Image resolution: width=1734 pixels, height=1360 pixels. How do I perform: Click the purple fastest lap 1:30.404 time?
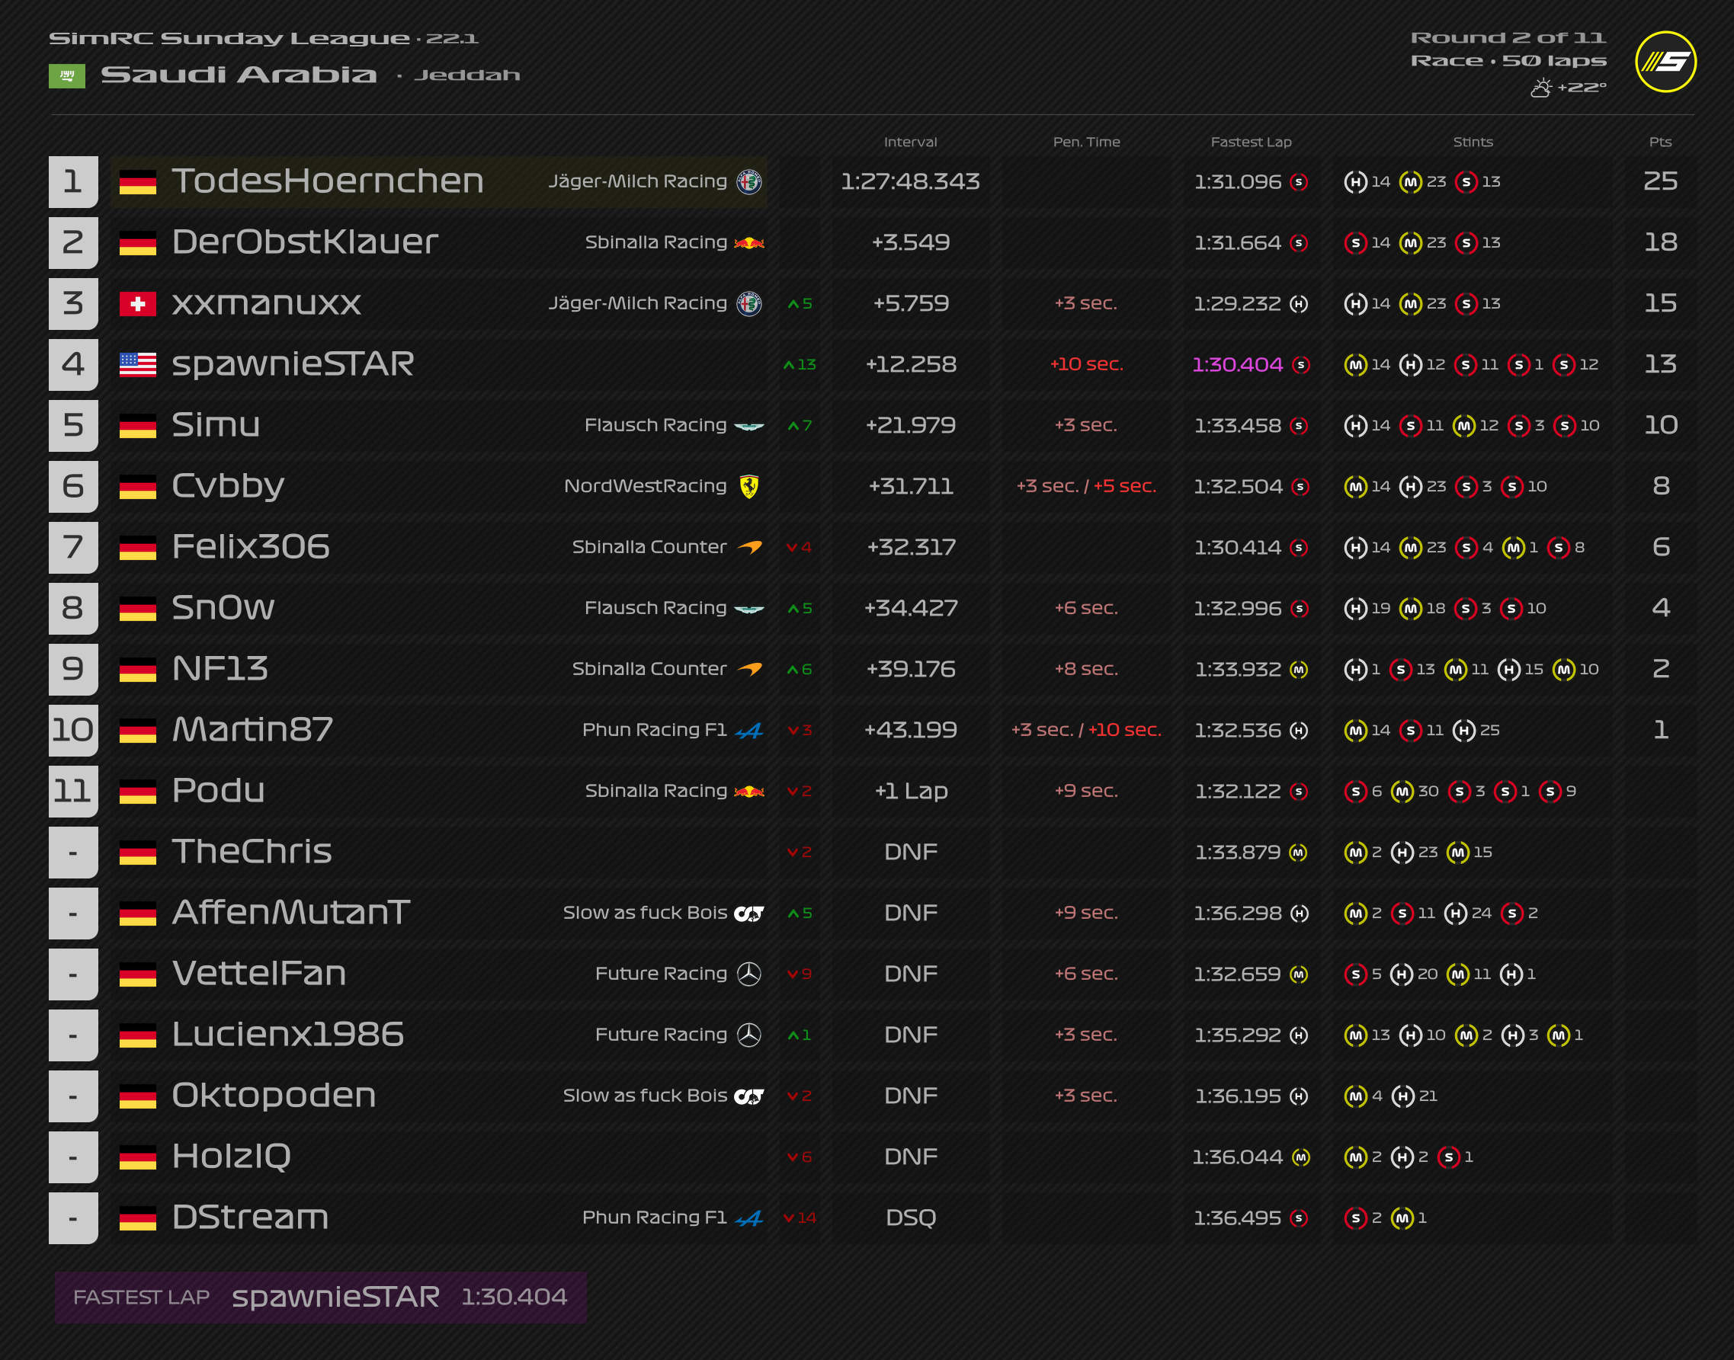coord(1237,365)
